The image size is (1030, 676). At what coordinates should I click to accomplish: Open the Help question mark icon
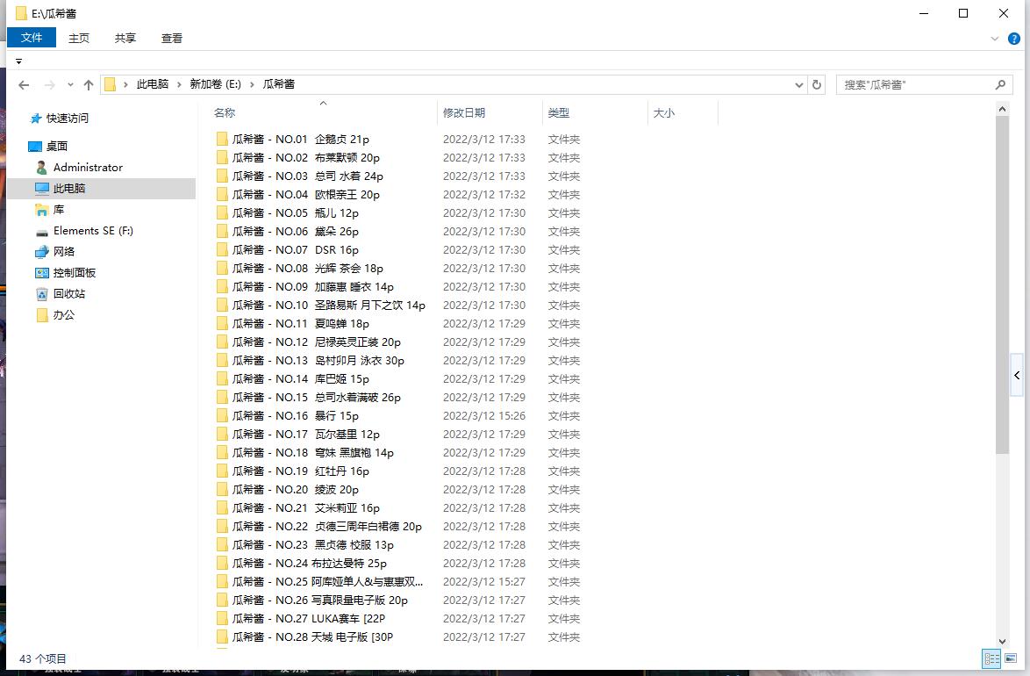1014,39
